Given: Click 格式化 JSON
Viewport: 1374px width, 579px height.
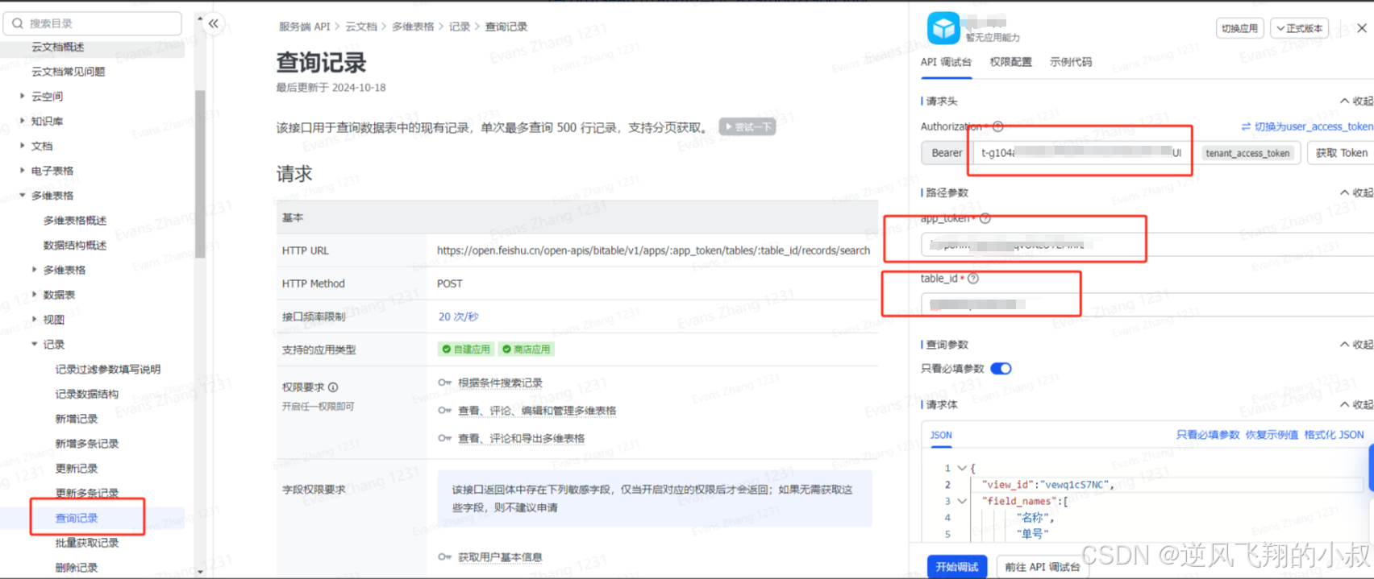Looking at the screenshot, I should tap(1334, 435).
